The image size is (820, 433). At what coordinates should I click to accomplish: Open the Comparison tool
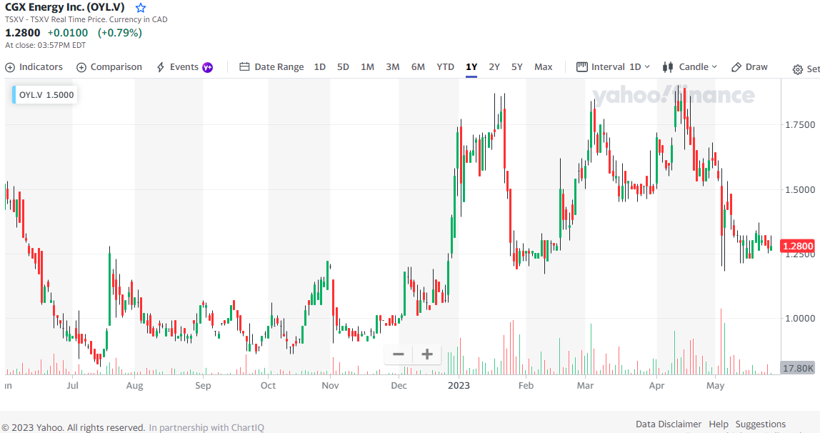tap(109, 67)
